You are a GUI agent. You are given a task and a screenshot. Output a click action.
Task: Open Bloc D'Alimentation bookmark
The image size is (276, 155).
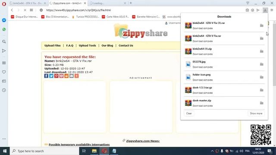55,17
